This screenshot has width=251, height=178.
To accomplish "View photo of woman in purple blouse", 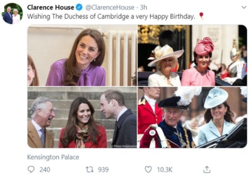I will pos(82,55).
